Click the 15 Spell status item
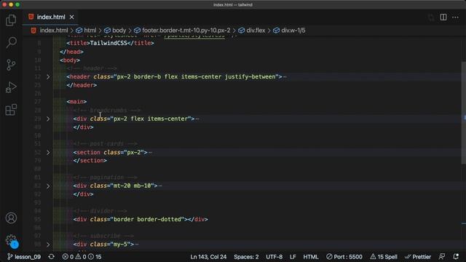466x262 pixels. click(384, 257)
